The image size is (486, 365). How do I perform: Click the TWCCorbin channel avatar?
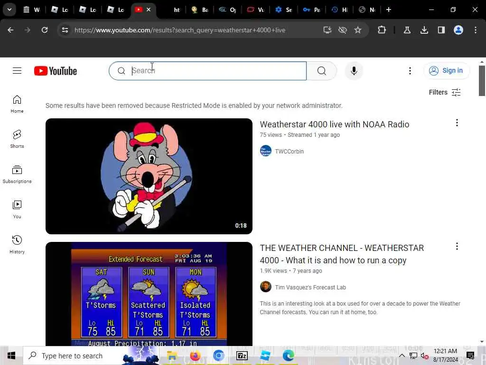point(266,151)
